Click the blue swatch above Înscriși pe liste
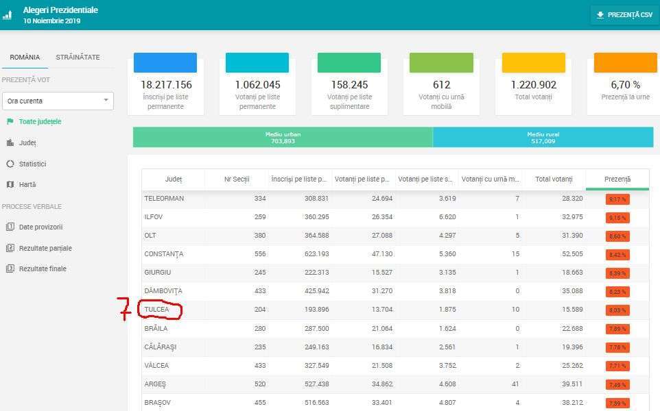This screenshot has width=660, height=411. click(165, 63)
